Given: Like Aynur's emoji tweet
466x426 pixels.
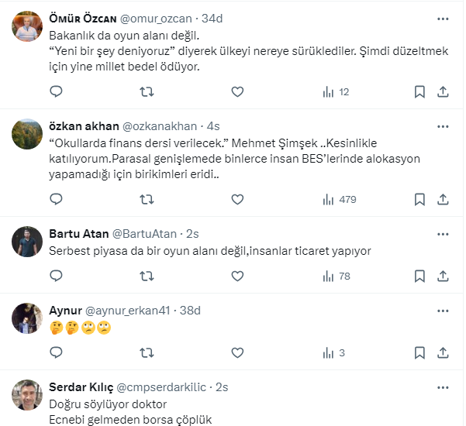Looking at the screenshot, I should point(238,352).
